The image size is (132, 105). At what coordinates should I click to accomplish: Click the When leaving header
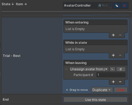[x=96, y=63]
